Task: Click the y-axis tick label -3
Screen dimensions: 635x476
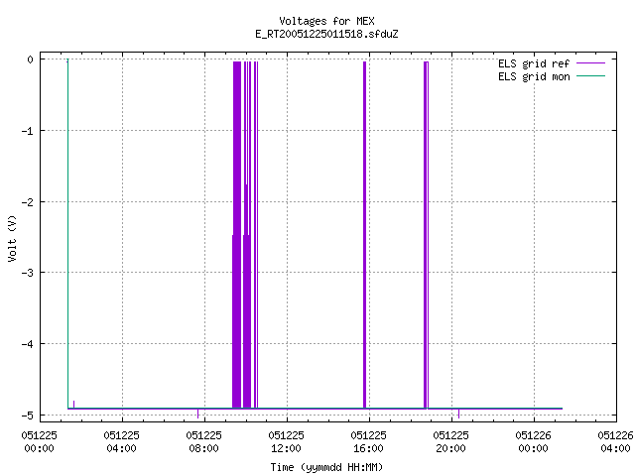Action: [28, 273]
